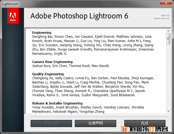
Task: Select the Release & Installer Engineering heading
Action: pos(57,103)
